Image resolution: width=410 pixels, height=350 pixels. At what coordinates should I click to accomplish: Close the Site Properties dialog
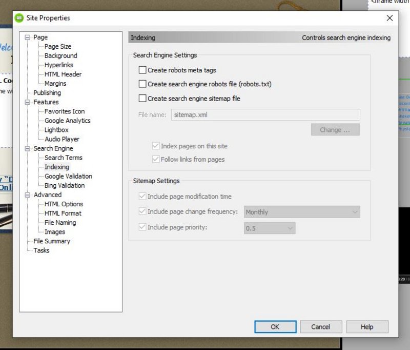[x=389, y=18]
